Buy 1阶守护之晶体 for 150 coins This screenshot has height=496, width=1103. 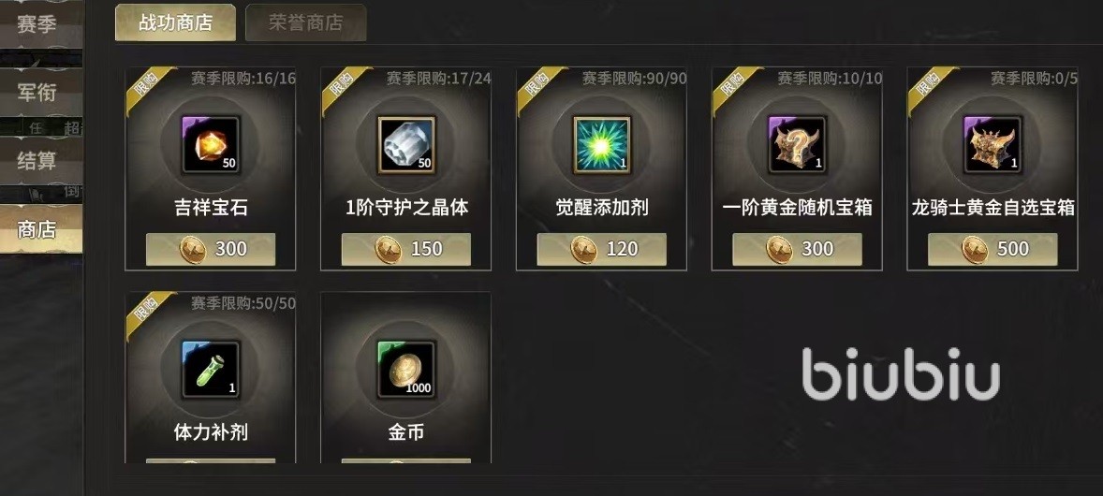coord(405,249)
